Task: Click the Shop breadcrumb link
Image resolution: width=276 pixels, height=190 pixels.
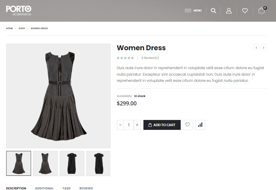Action: (x=22, y=29)
